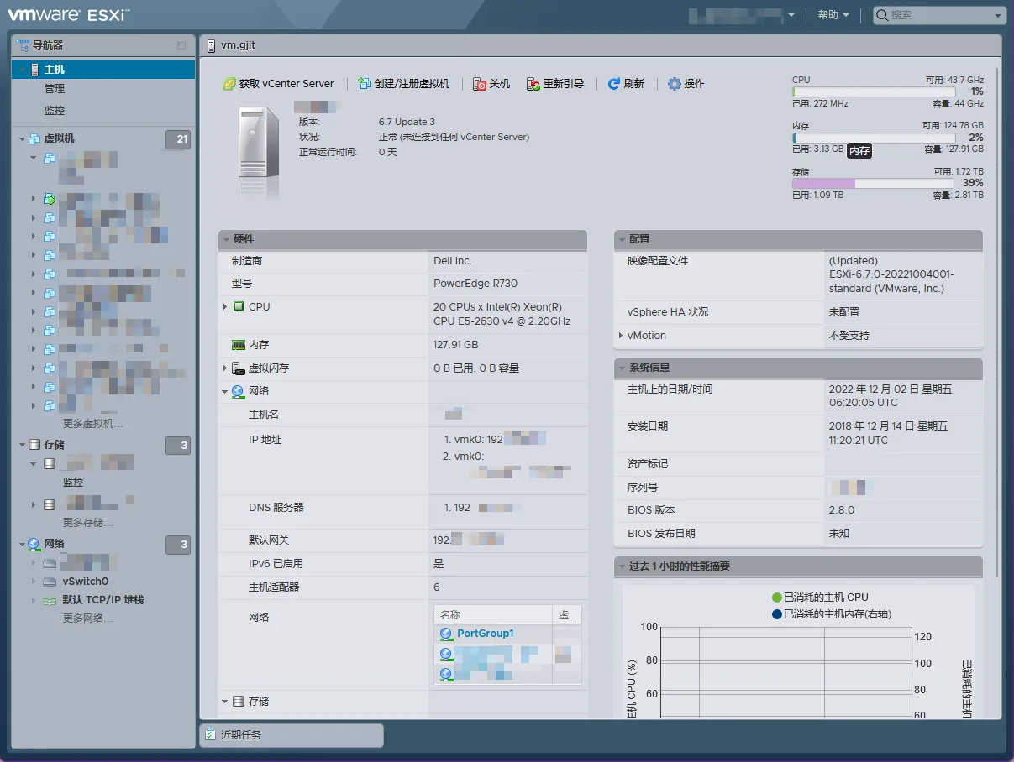Click the 存储 usage bar
1014x762 pixels.
click(x=873, y=183)
